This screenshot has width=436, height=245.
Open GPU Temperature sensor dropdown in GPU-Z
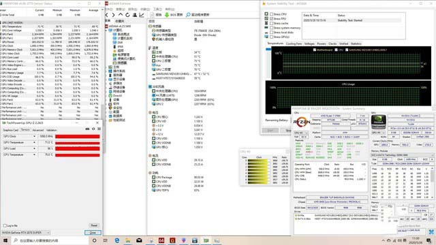[x=34, y=142]
